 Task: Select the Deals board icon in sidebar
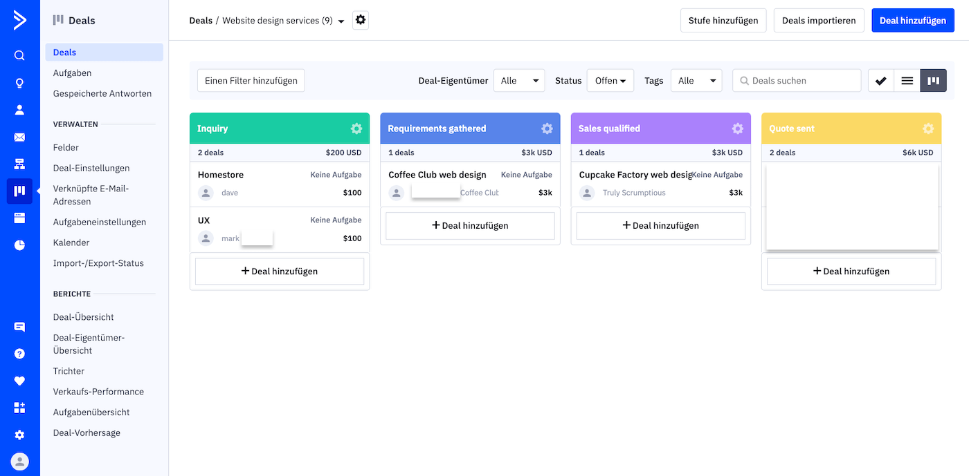tap(19, 191)
